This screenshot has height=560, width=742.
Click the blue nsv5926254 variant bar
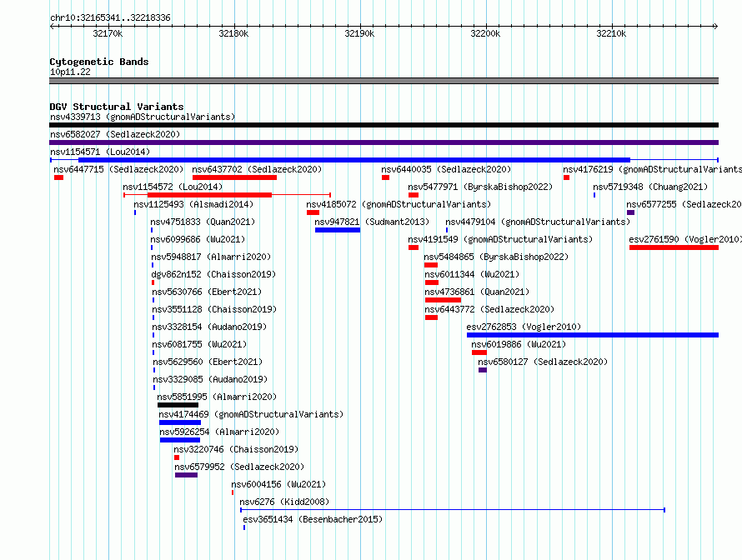(x=180, y=440)
